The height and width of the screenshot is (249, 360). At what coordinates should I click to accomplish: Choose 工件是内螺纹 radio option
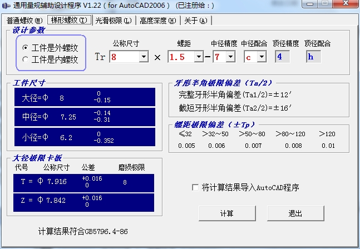click(x=50, y=59)
